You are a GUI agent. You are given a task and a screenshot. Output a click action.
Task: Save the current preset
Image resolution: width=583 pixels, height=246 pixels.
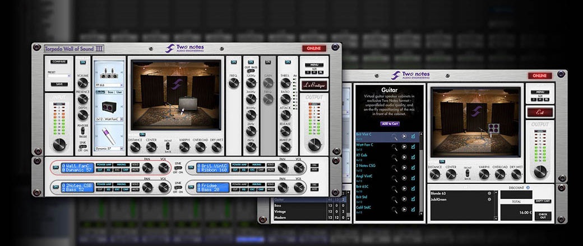coord(59,84)
